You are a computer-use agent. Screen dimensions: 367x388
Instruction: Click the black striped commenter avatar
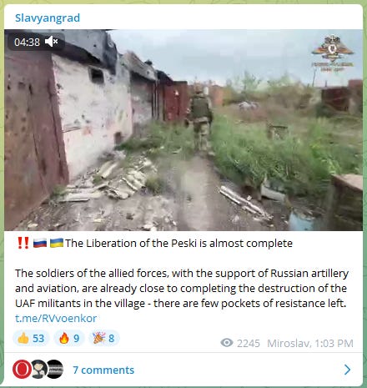(x=55, y=369)
